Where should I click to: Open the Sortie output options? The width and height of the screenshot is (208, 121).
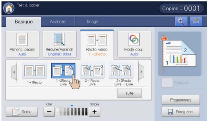click(x=22, y=112)
